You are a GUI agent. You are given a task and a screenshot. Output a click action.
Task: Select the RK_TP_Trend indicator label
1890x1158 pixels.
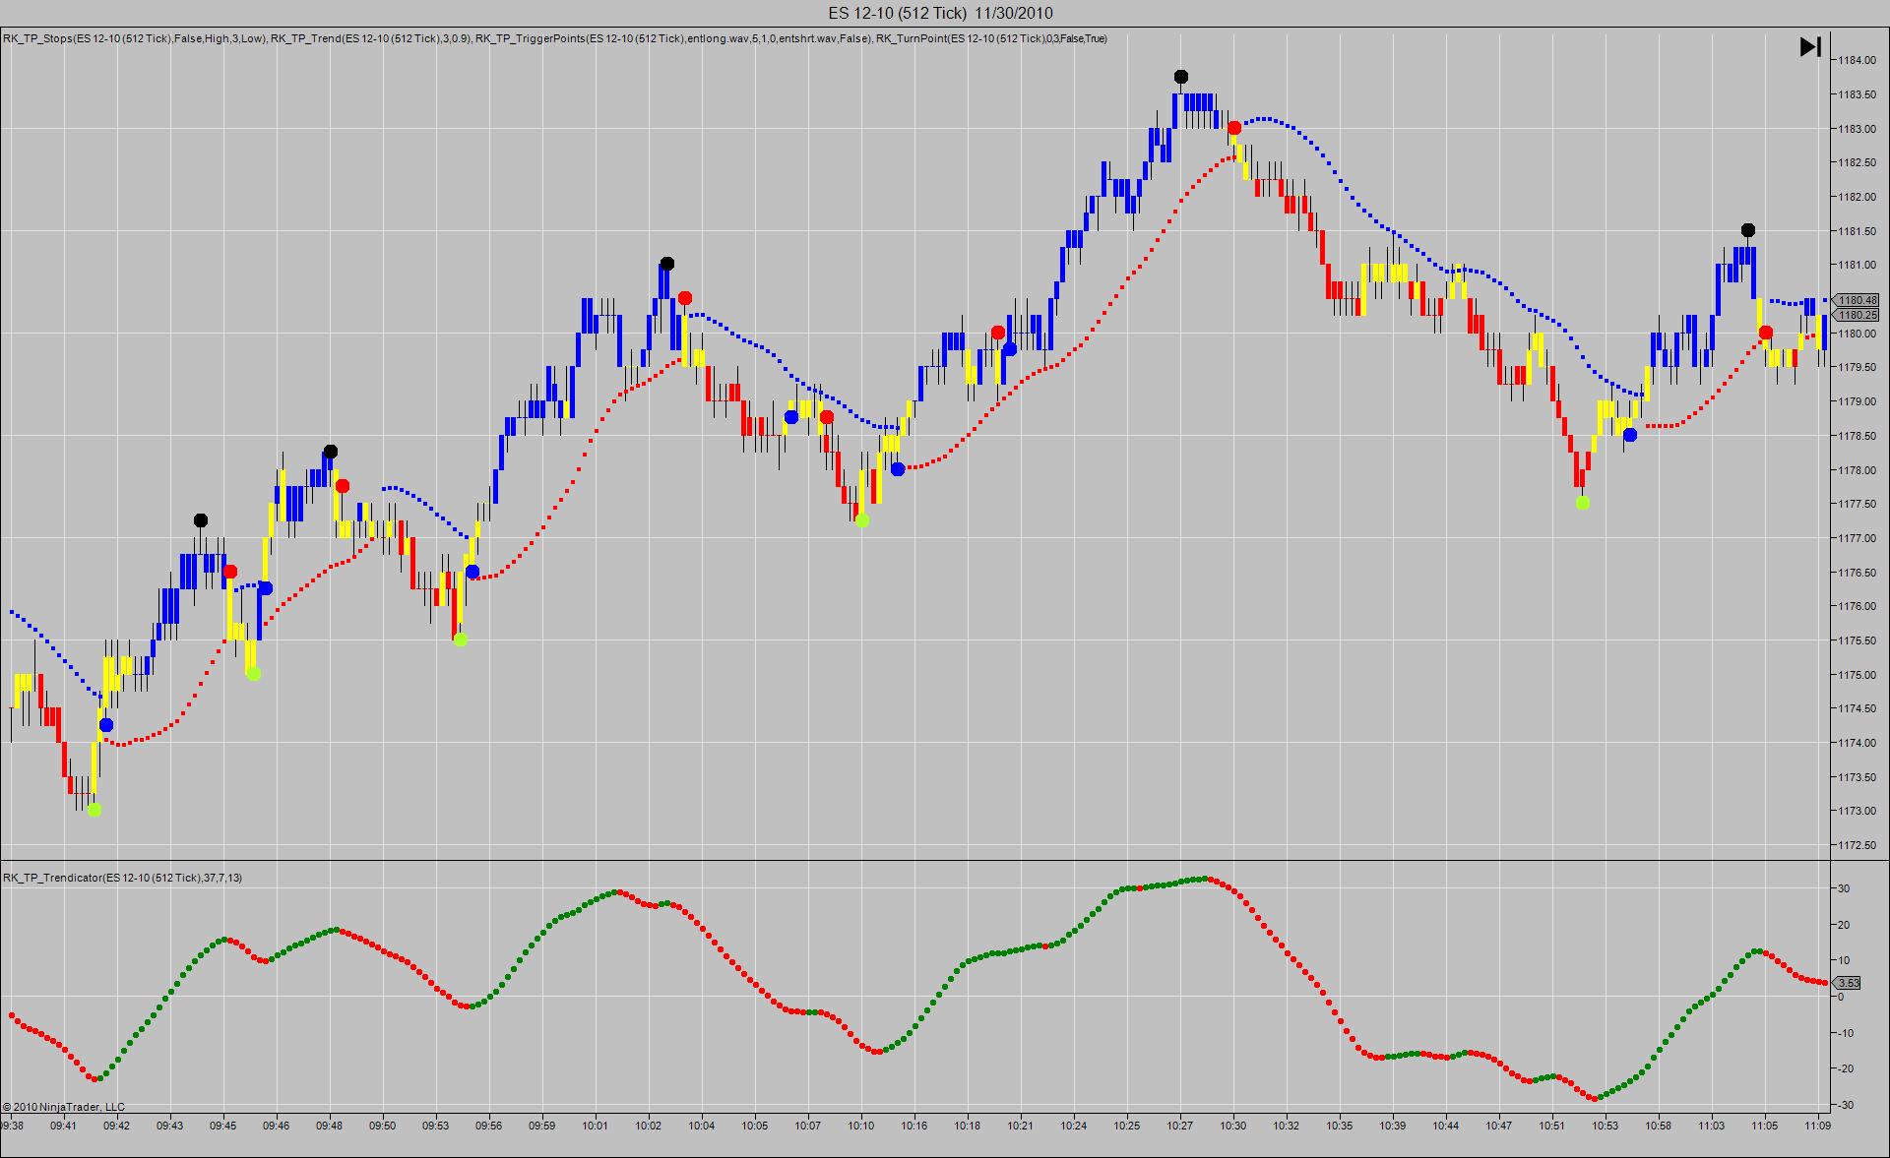(x=371, y=39)
